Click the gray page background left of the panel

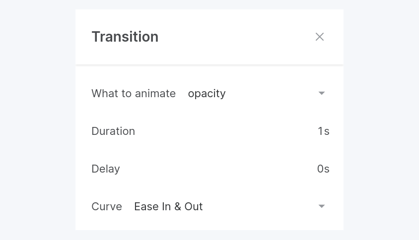37,119
